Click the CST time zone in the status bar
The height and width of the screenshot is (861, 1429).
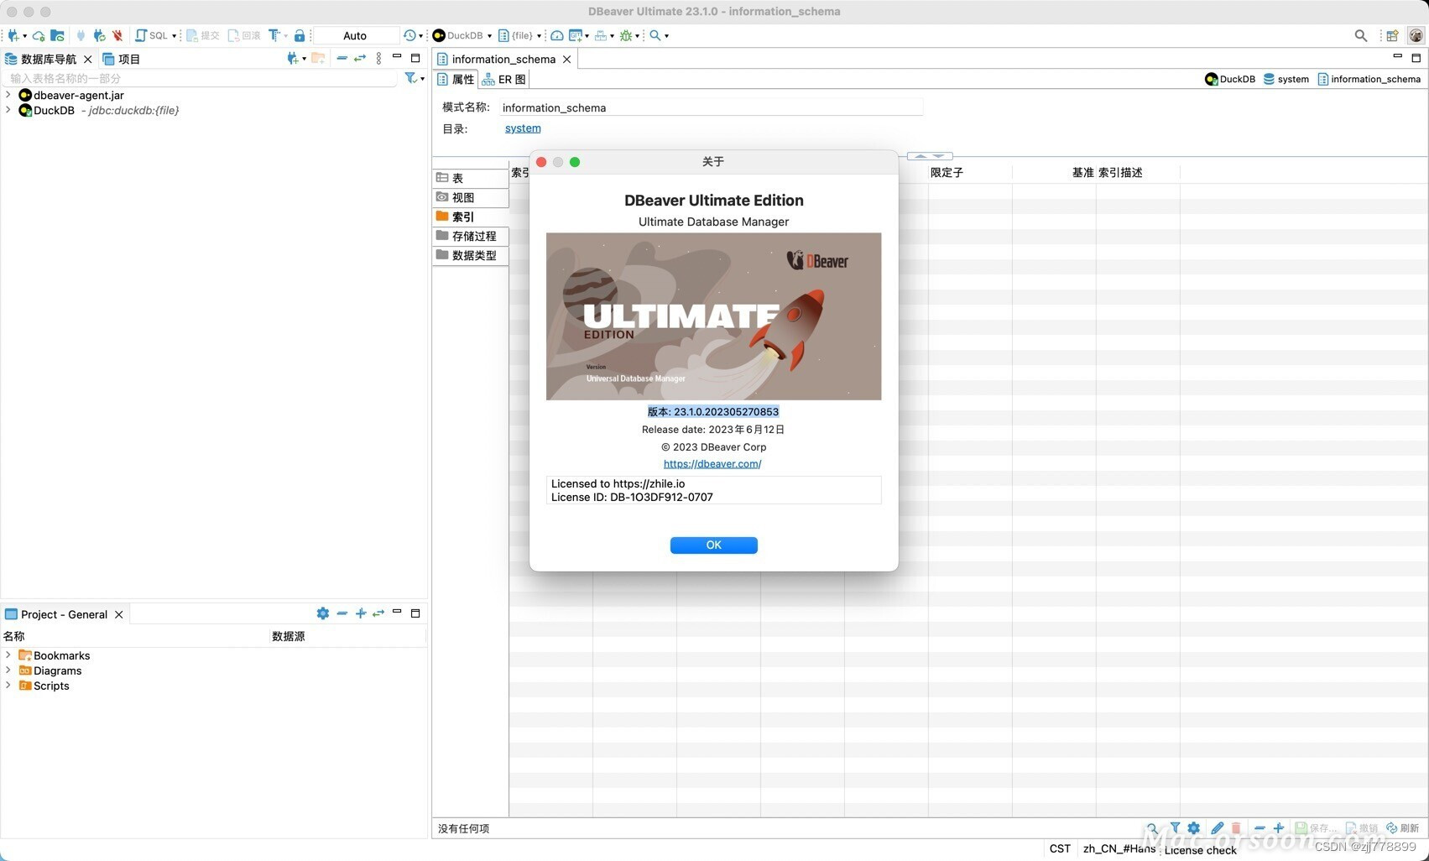pos(1060,848)
